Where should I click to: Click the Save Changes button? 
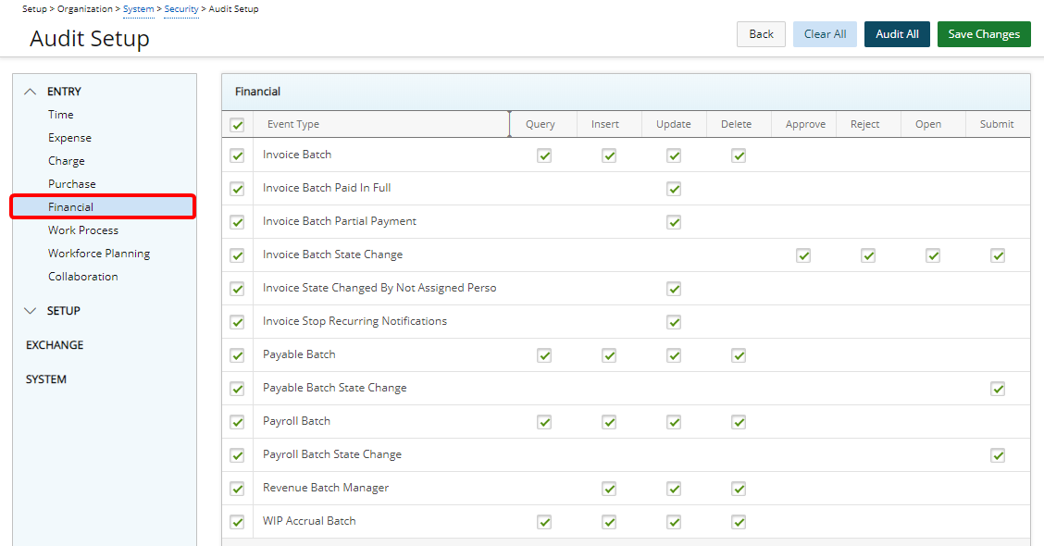point(984,34)
